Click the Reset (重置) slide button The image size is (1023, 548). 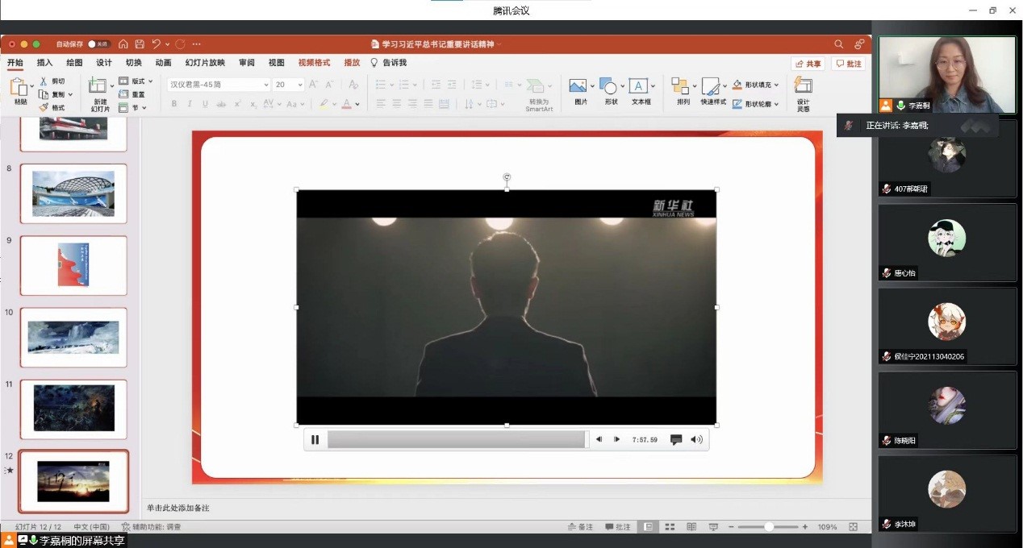click(132, 94)
